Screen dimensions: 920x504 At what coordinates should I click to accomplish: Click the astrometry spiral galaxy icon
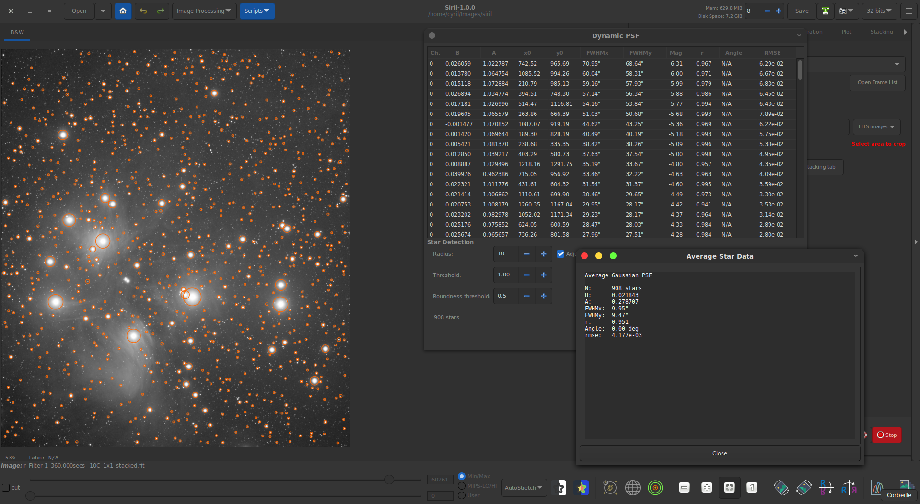[x=610, y=488]
